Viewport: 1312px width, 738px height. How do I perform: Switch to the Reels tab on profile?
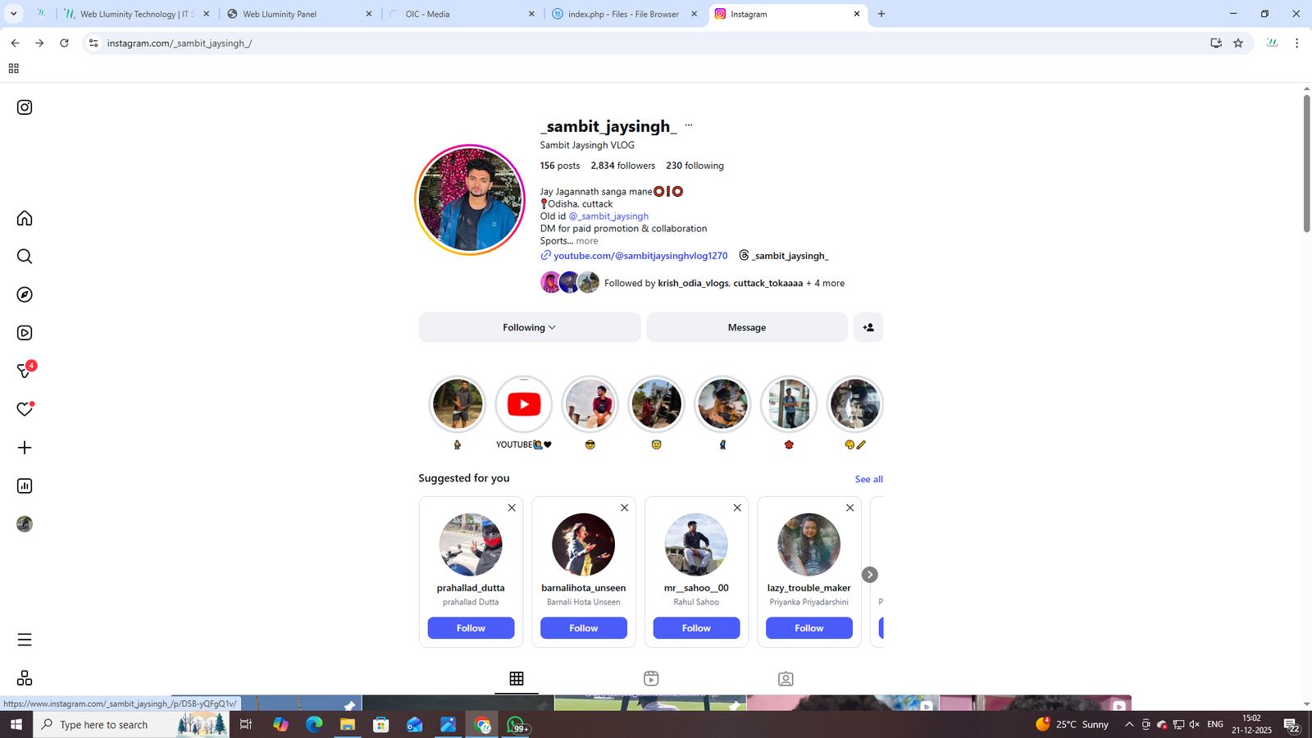click(651, 678)
